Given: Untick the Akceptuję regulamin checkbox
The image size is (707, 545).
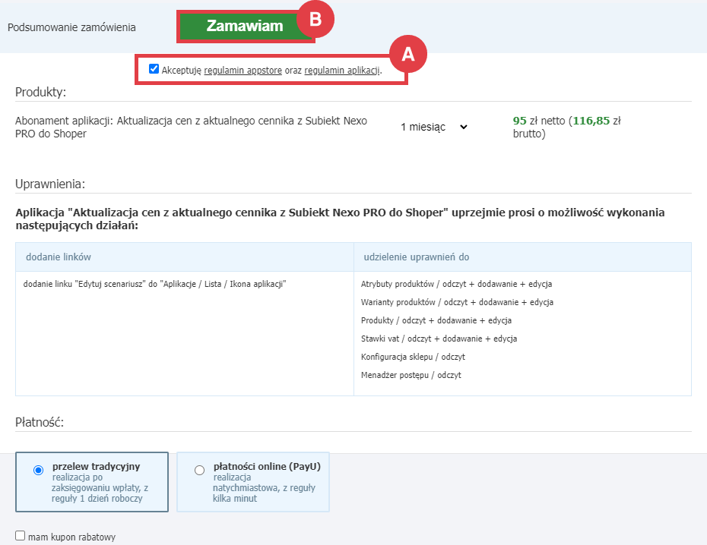Looking at the screenshot, I should (154, 69).
